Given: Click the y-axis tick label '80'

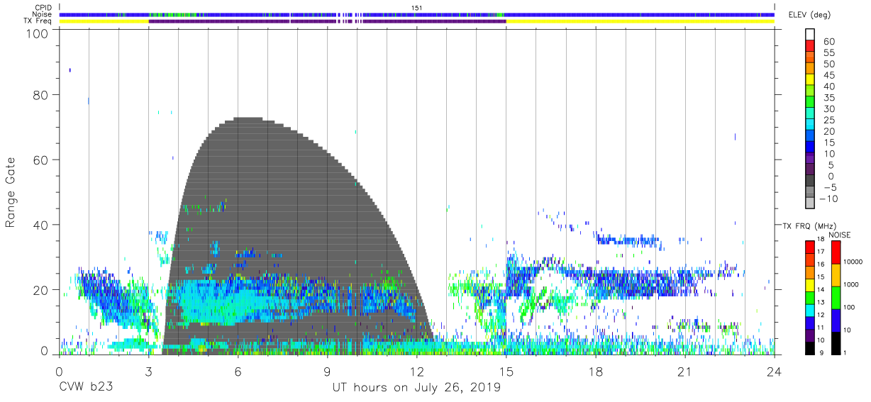Looking at the screenshot, I should point(40,95).
